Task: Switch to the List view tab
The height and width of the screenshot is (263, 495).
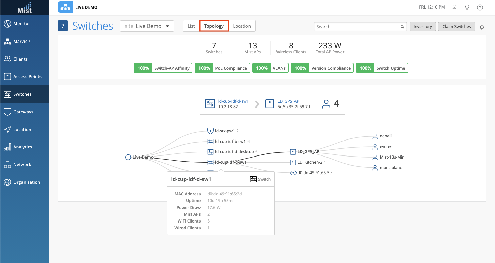Action: click(191, 26)
